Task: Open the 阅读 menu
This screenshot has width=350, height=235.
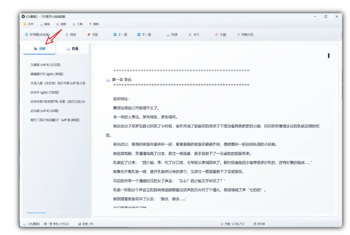Action: 45,24
